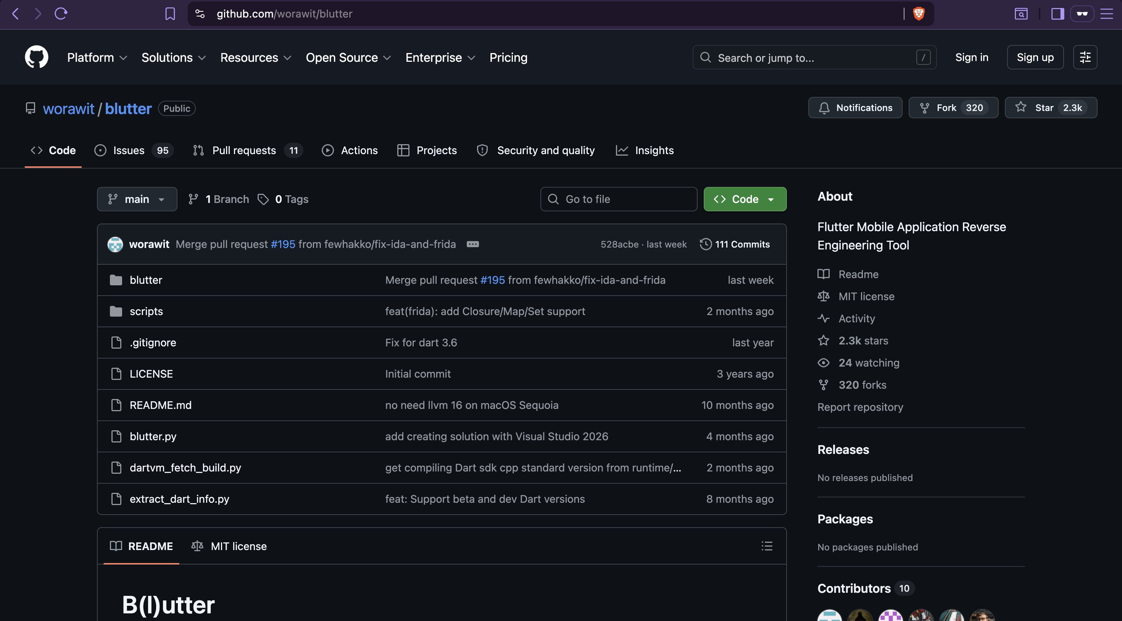Click the pulse icon beside Activity

[x=823, y=319]
